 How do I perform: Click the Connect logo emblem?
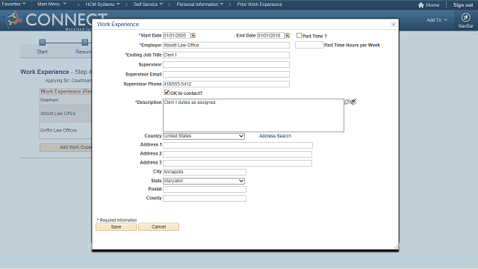coord(12,20)
